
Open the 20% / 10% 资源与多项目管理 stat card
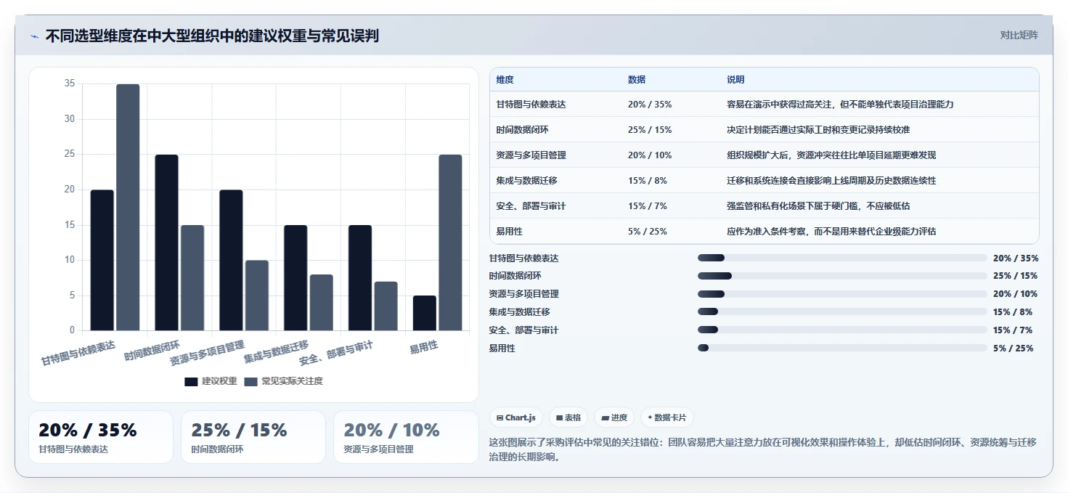pyautogui.click(x=406, y=437)
